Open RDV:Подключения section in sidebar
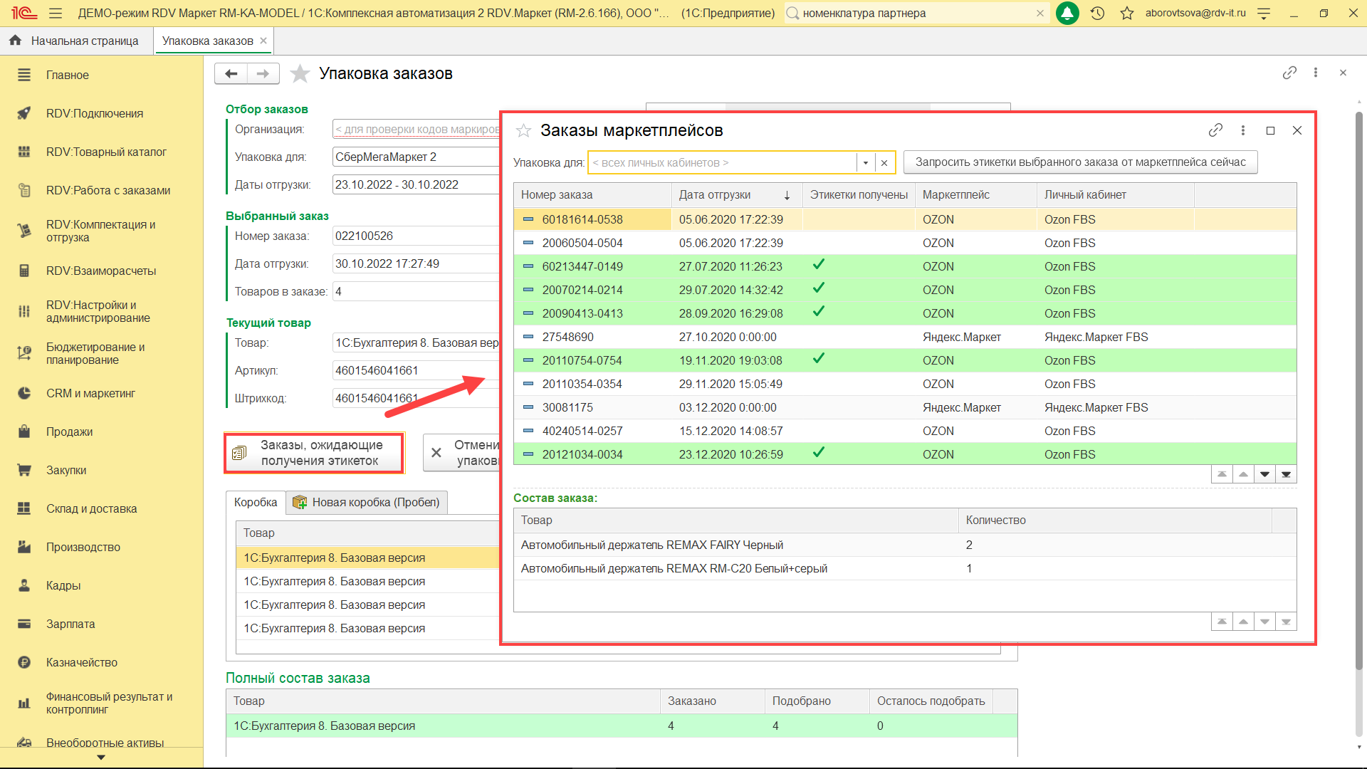This screenshot has width=1367, height=769. [95, 113]
